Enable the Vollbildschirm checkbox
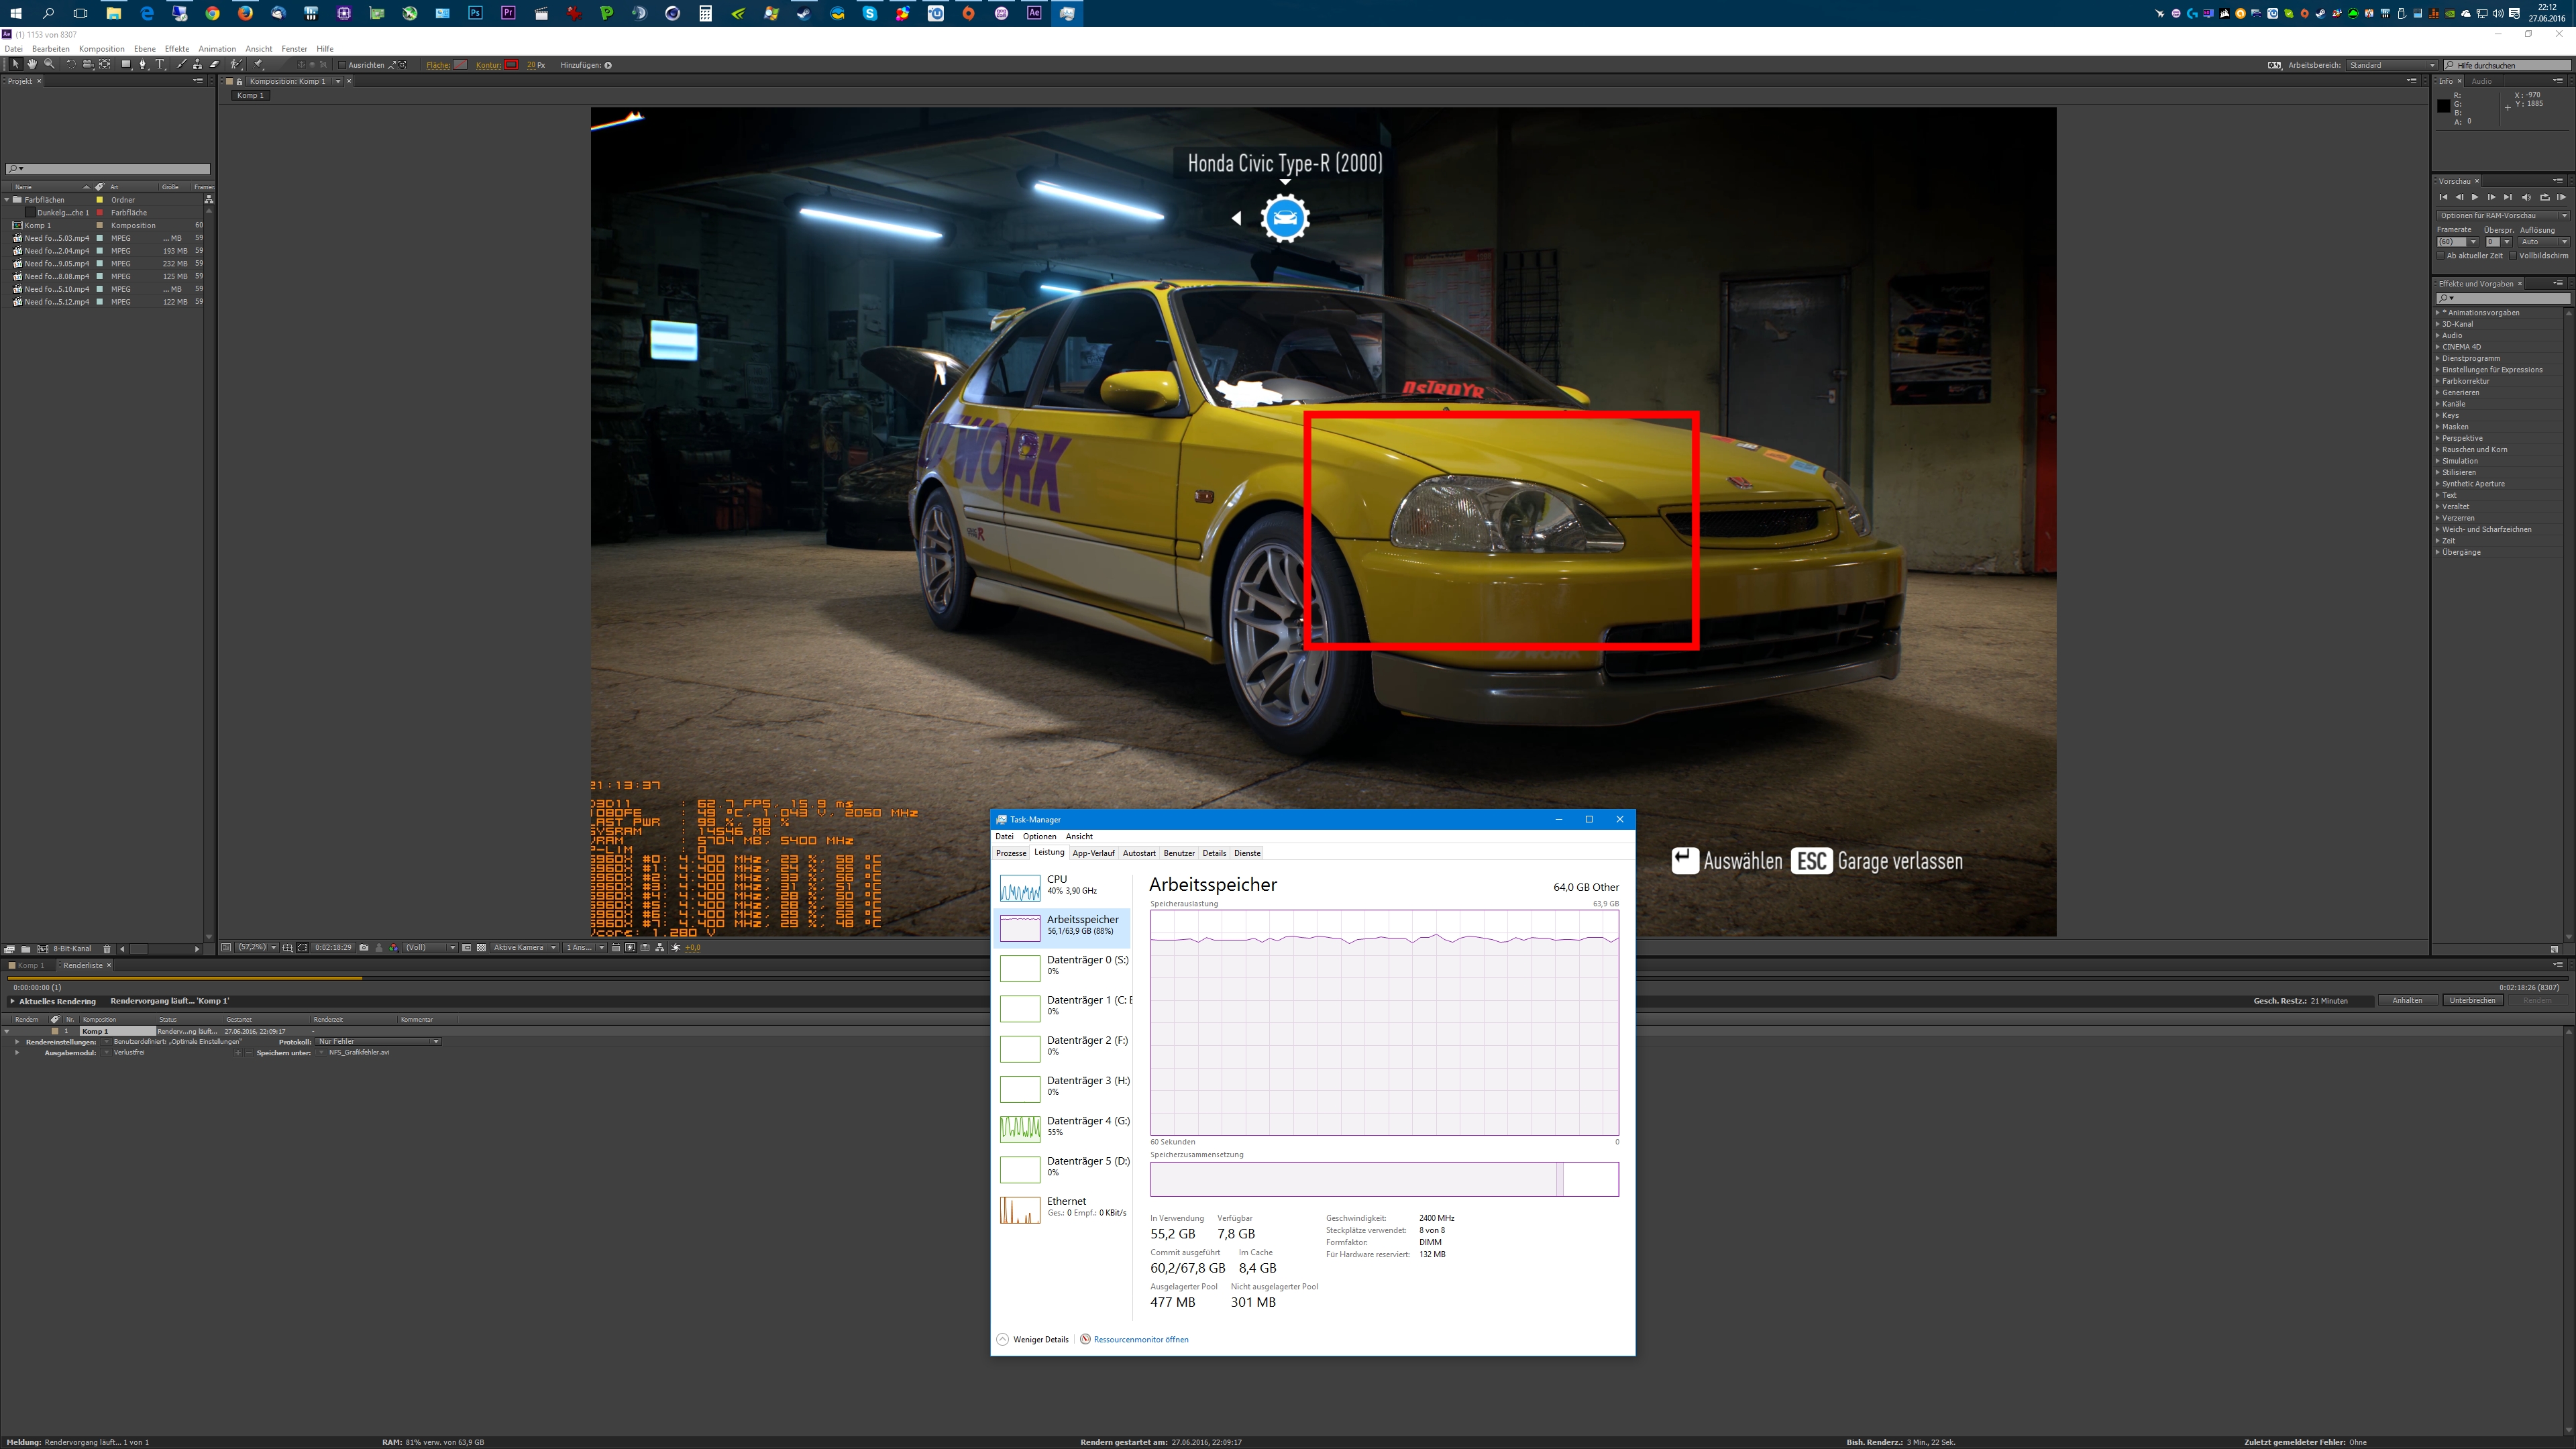 tap(2513, 256)
